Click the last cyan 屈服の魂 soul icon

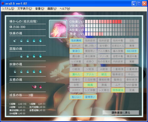pos(40,56)
